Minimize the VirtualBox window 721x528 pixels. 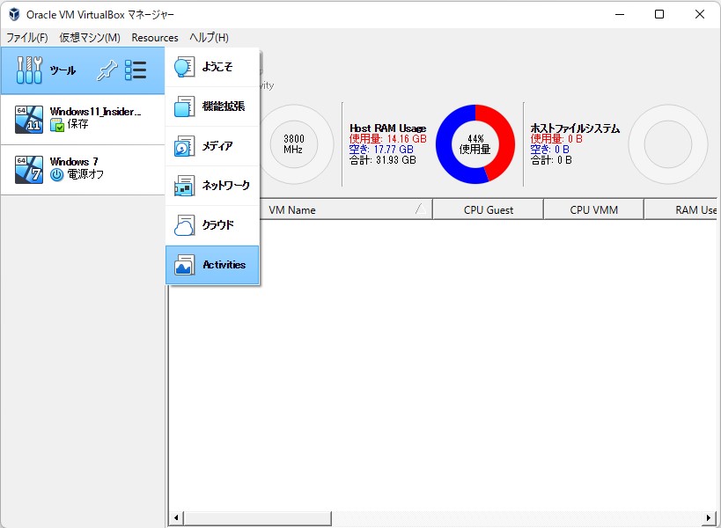pos(620,14)
